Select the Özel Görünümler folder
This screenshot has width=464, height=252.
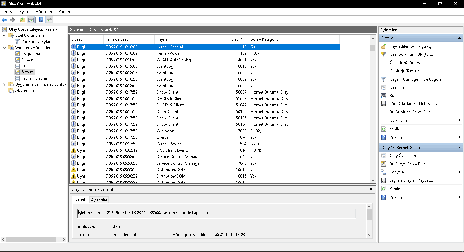pos(31,35)
